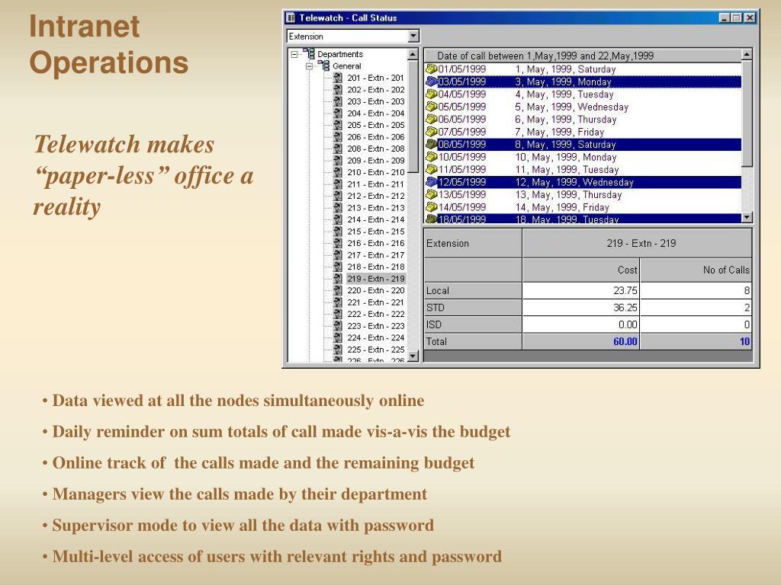Close the Telewatch Call Status window
Viewport: 781px width, 585px height.
pos(750,18)
